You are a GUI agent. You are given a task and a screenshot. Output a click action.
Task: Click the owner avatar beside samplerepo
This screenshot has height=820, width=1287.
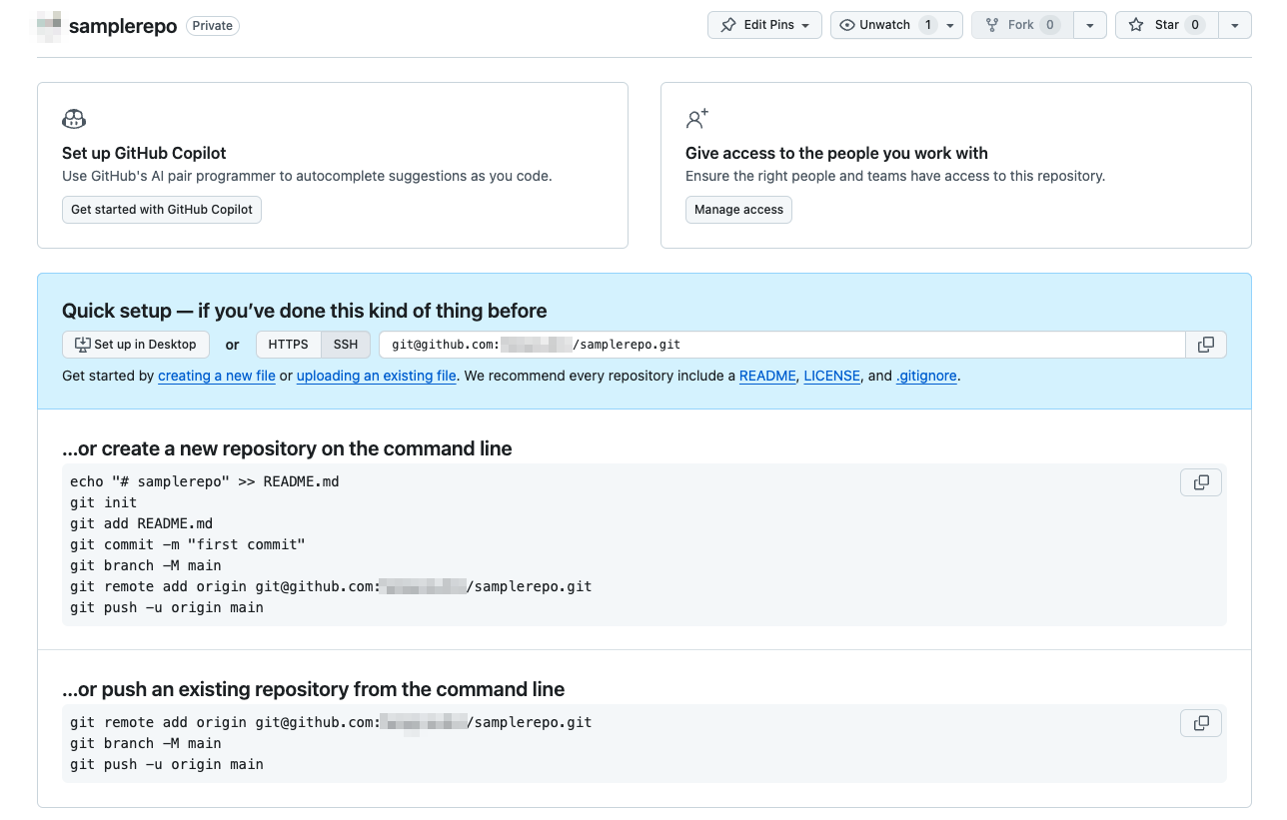49,26
